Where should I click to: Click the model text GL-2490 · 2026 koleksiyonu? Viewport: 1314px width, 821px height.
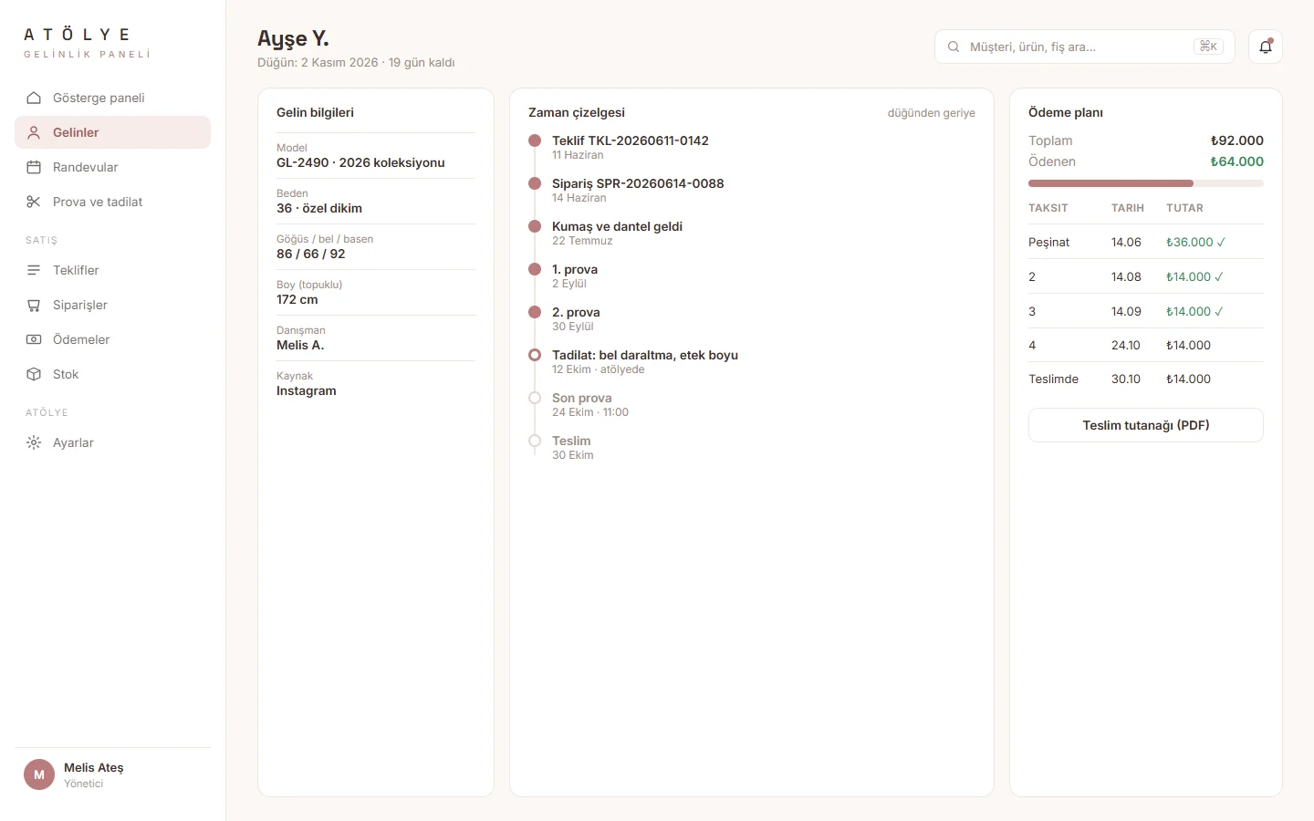(360, 162)
